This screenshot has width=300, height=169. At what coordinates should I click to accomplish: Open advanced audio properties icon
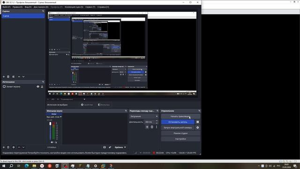tap(110, 147)
